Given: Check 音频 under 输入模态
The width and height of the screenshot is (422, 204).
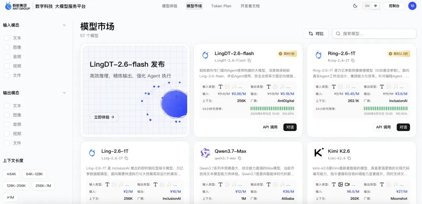Looking at the screenshot, I should [x=7, y=57].
